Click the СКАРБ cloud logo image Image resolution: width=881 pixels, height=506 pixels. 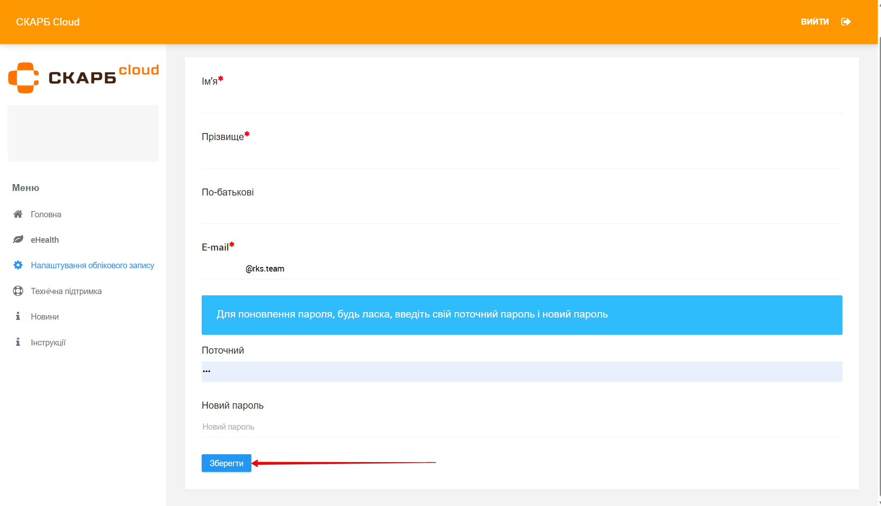coord(83,77)
